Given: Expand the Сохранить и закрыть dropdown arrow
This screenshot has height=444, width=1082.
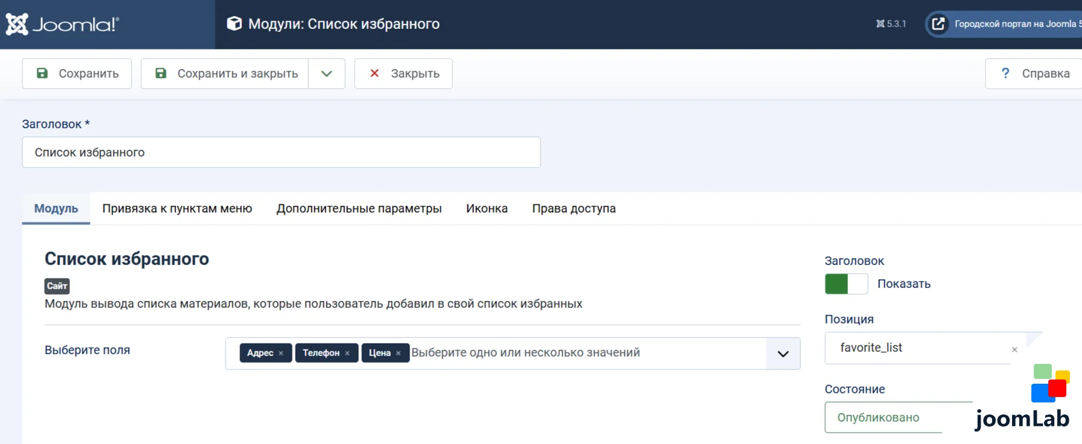Looking at the screenshot, I should click(x=326, y=73).
